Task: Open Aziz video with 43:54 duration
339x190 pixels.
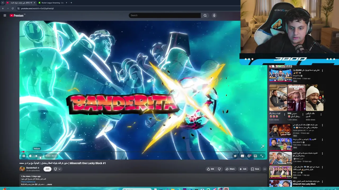Action: click(280, 172)
